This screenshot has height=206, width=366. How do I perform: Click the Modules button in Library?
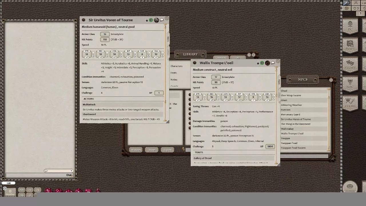point(136,150)
